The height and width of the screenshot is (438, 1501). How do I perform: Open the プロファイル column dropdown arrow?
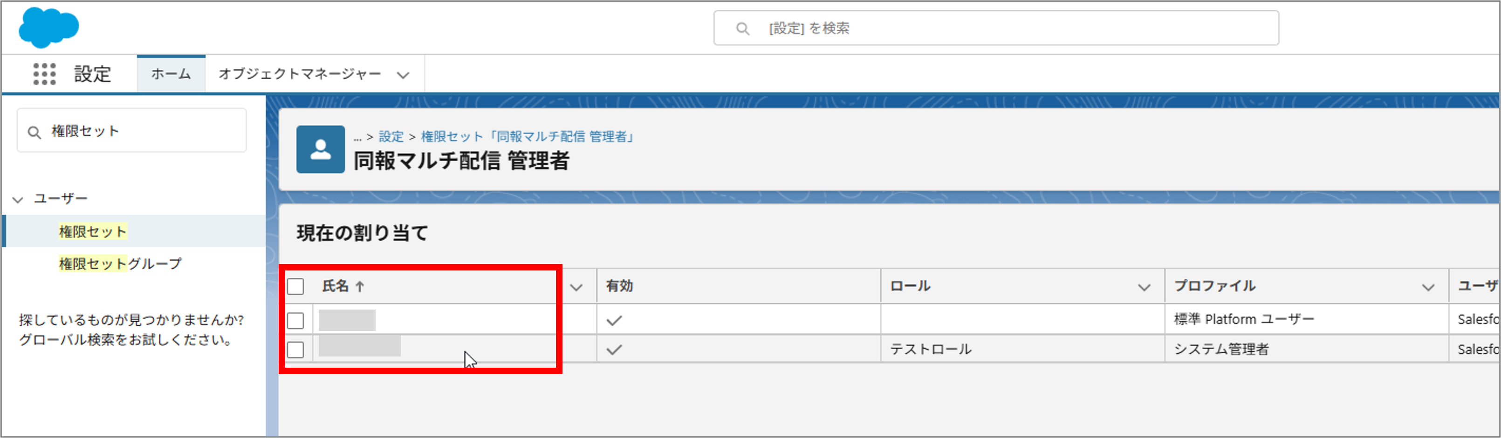pos(1428,286)
